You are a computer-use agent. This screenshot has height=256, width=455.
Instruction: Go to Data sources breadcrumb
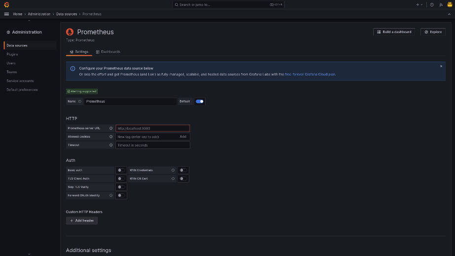coord(67,14)
